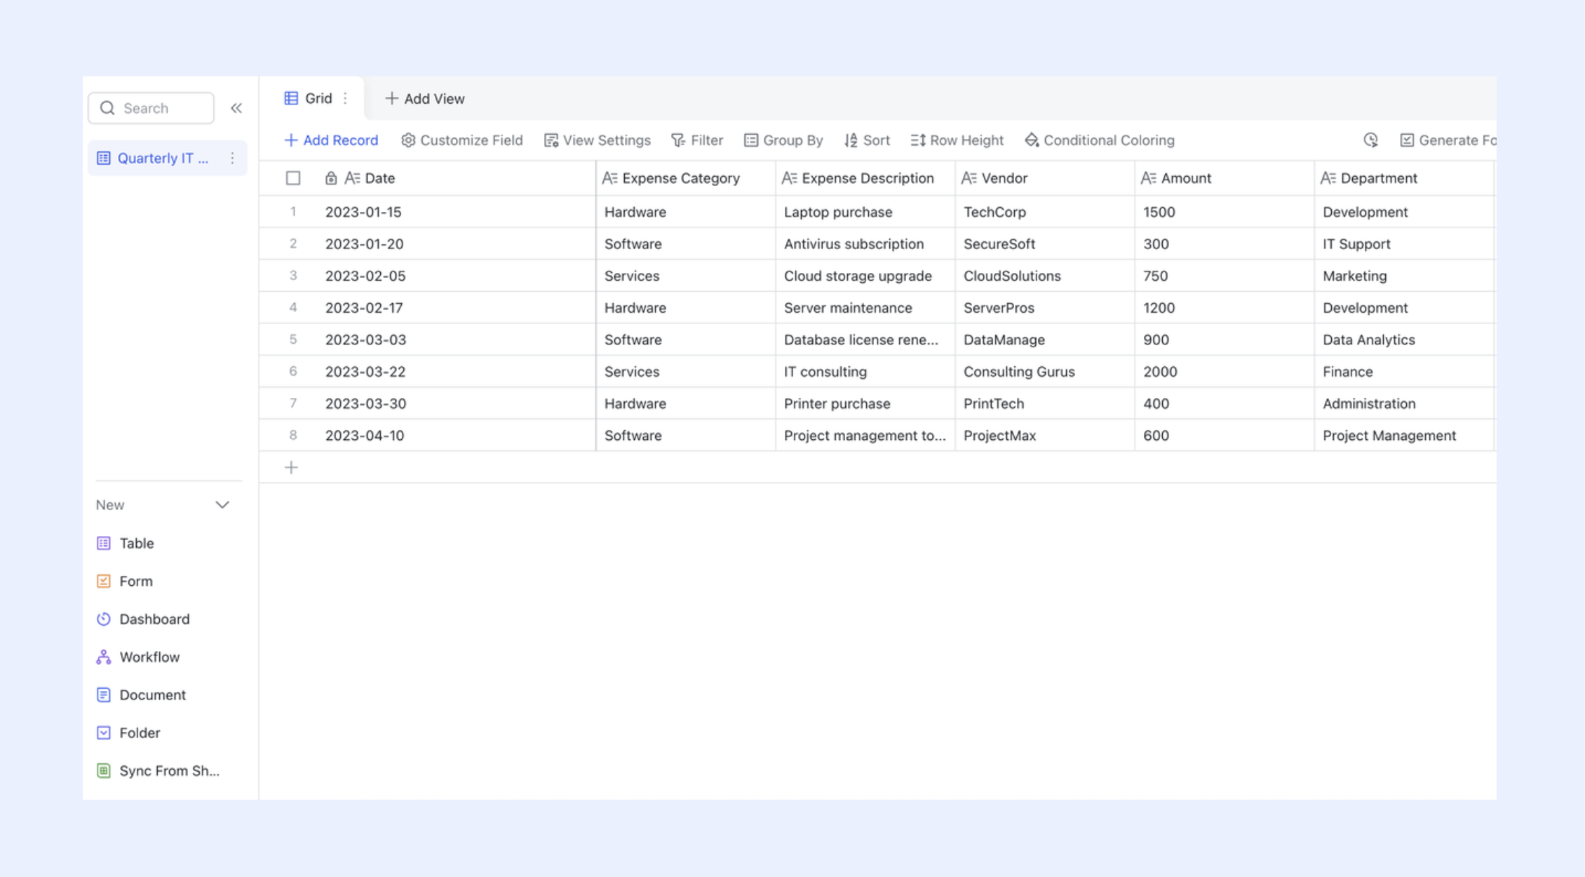Click Department column text-type icon

[1328, 178]
